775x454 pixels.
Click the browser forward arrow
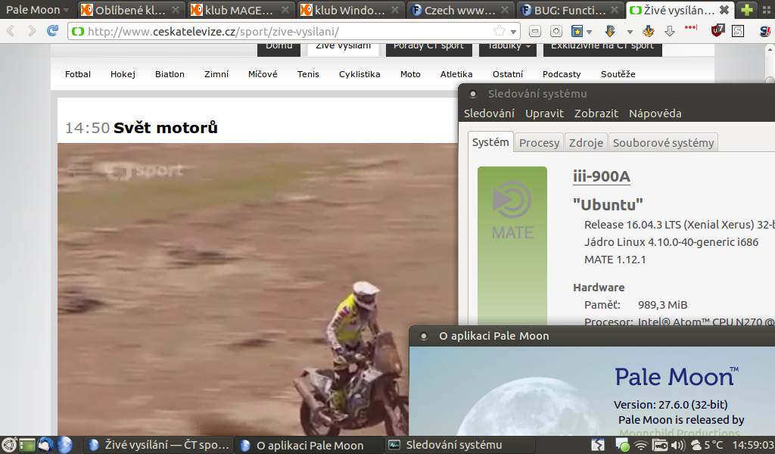tap(32, 31)
